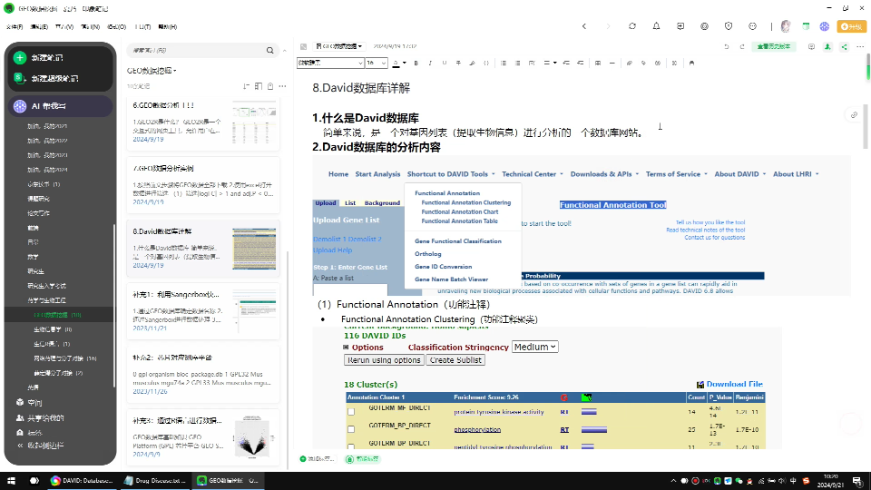The width and height of the screenshot is (871, 490).
Task: Apply bold formatting
Action: [416, 64]
